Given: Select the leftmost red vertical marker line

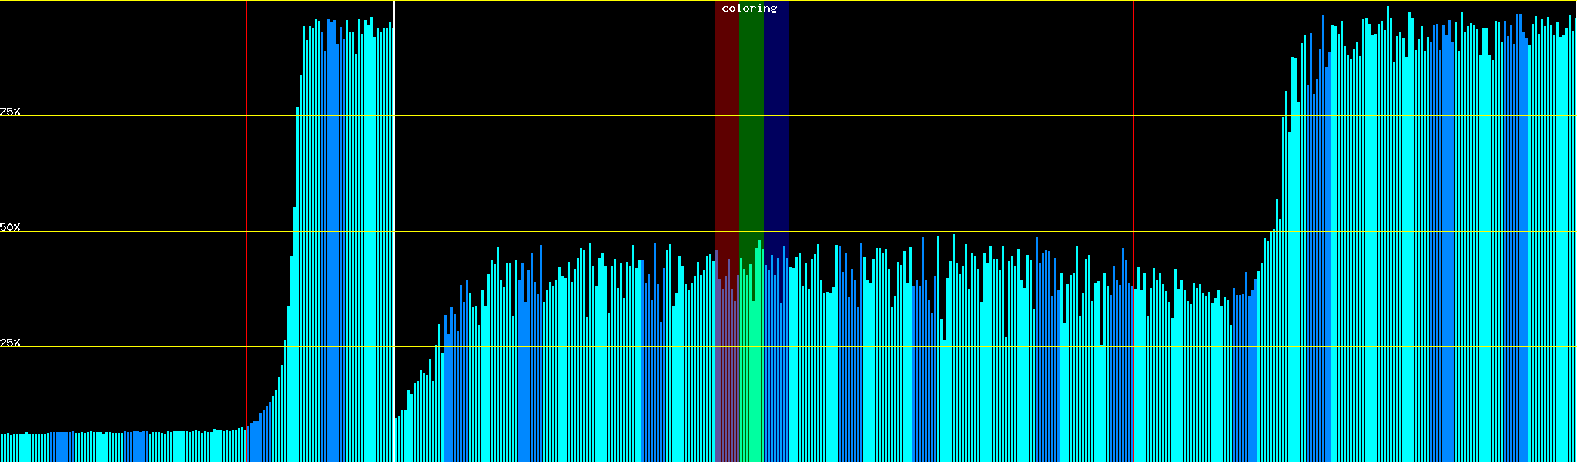Looking at the screenshot, I should 246,192.
